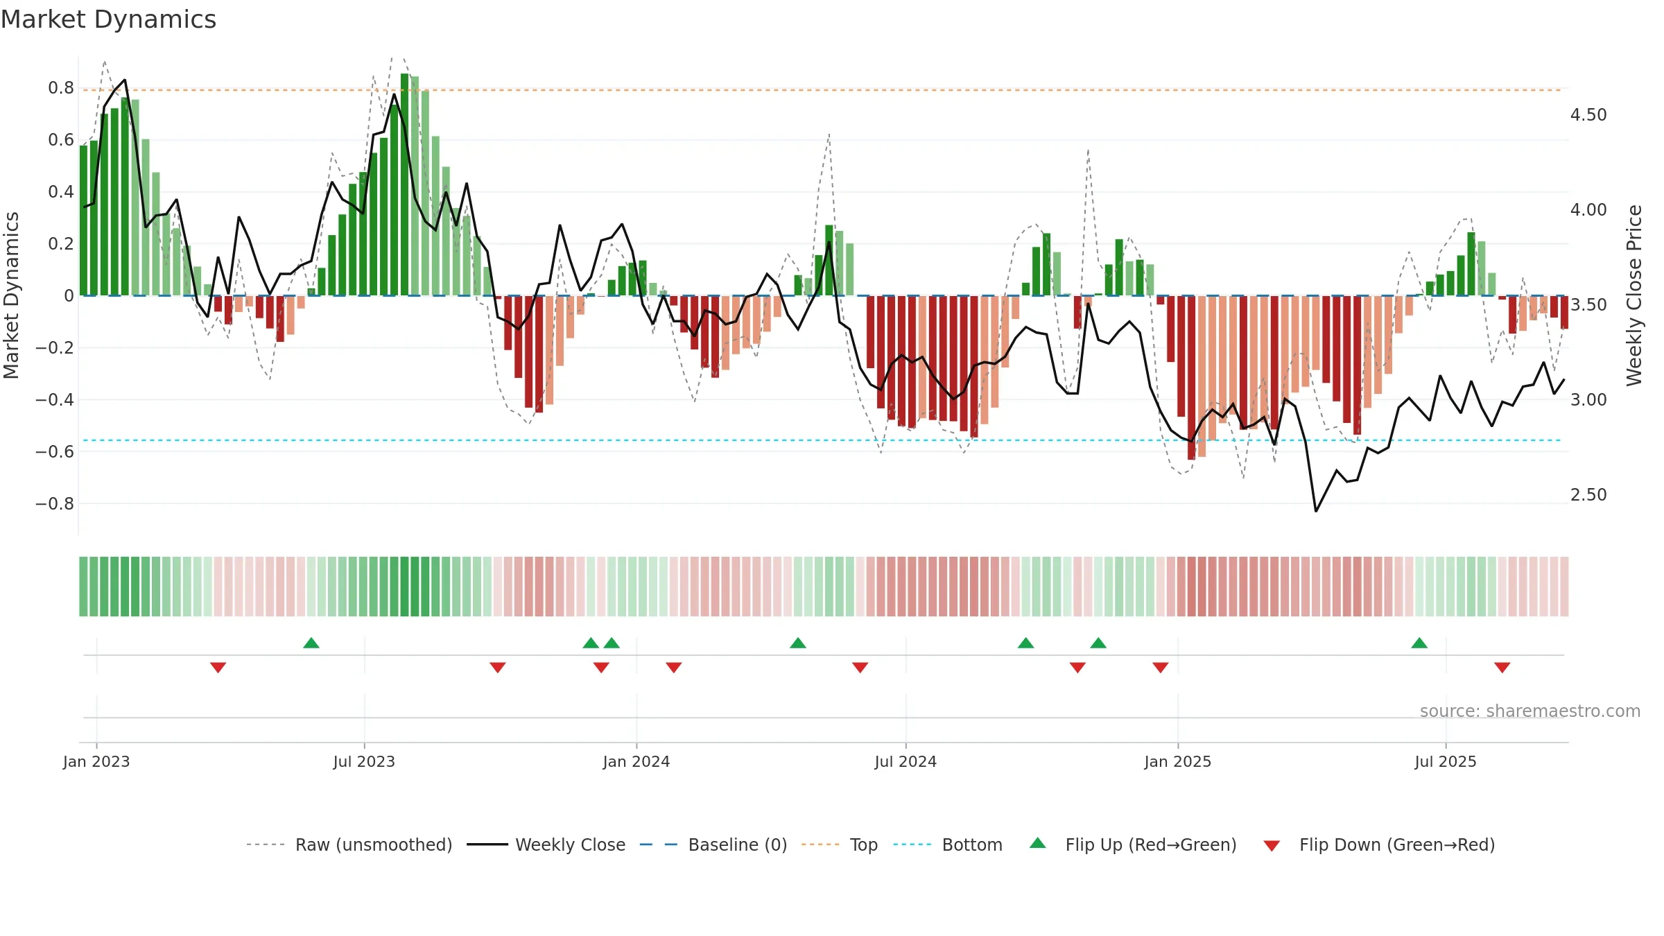Image resolution: width=1664 pixels, height=936 pixels.
Task: Click the 3.50 price tick on the right axis
Action: 1588,304
